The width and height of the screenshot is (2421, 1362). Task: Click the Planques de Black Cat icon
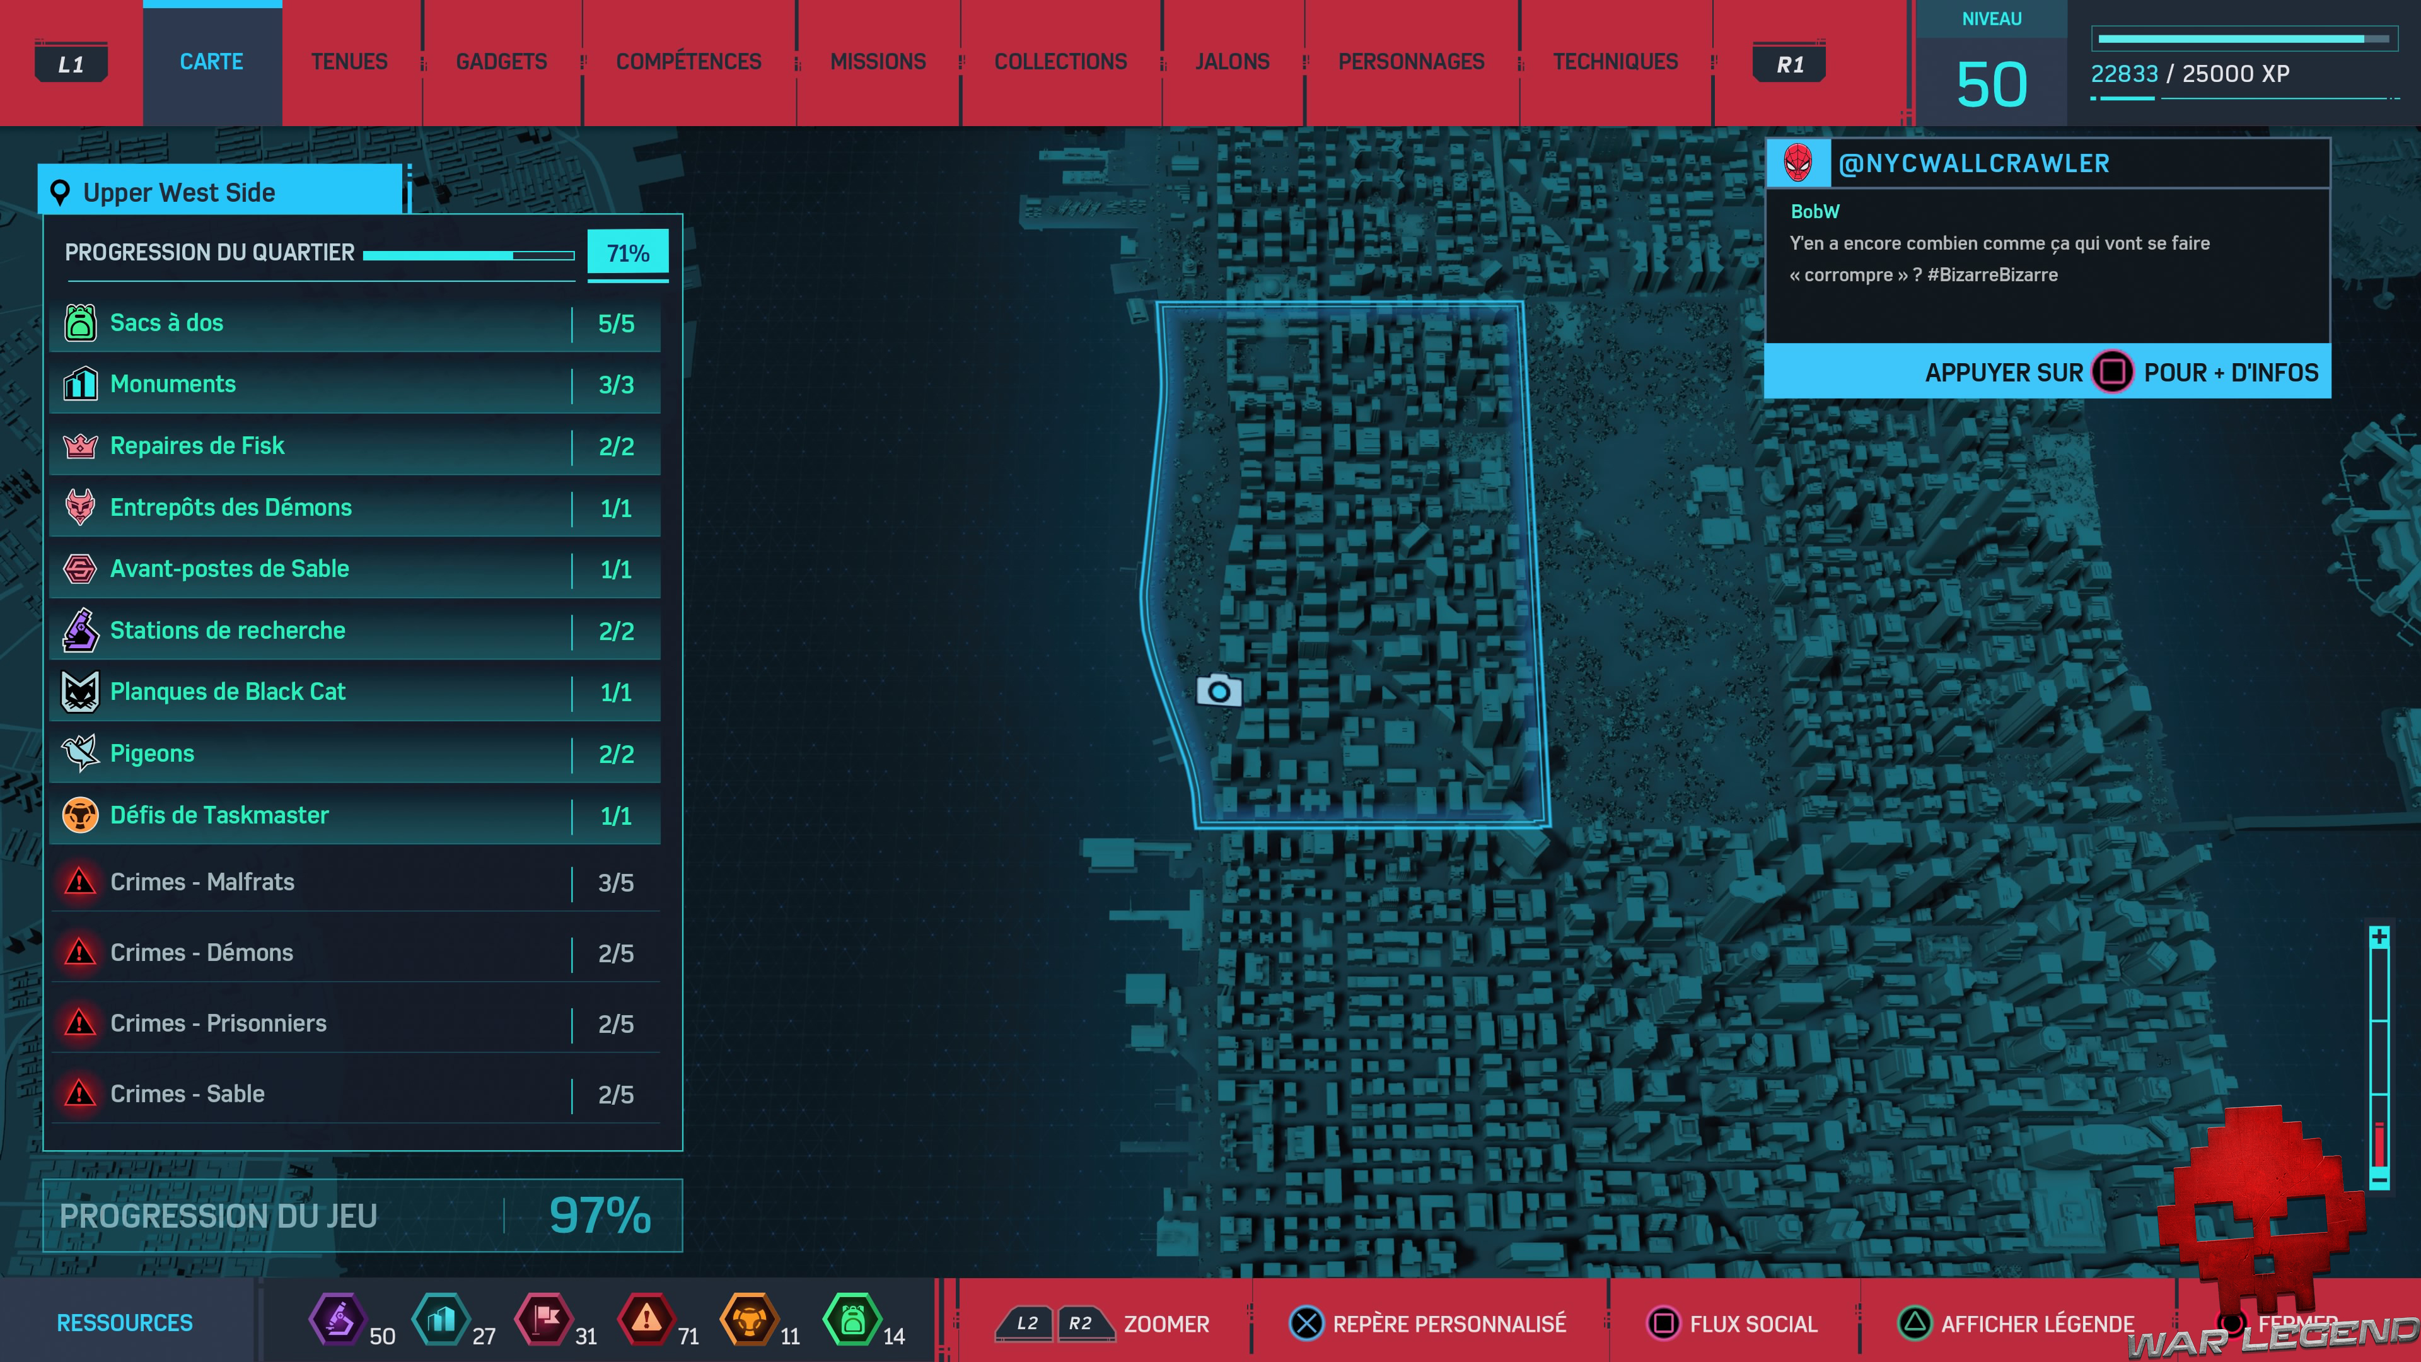click(80, 692)
